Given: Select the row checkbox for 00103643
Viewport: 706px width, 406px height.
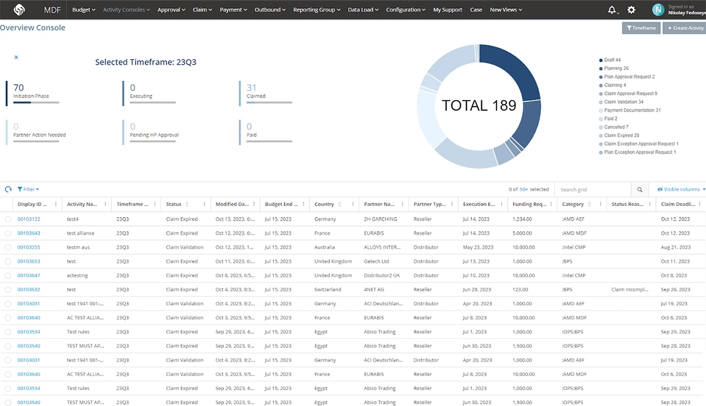Looking at the screenshot, I should (8, 233).
